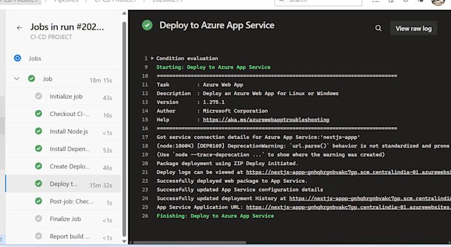Click the DeprecationWarning log line 18
The height and width of the screenshot is (247, 451).
(304, 146)
